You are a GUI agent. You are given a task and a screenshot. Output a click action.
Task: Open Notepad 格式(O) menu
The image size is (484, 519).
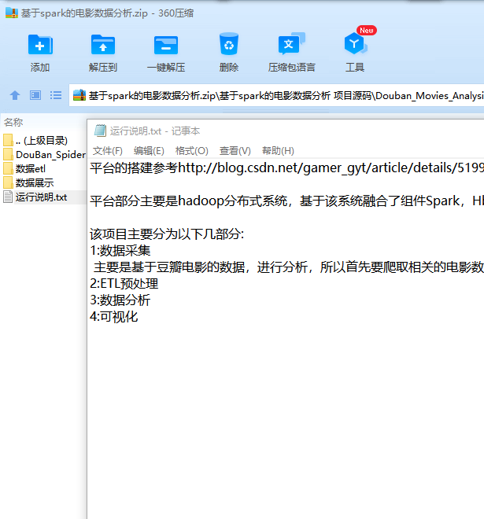pos(191,151)
